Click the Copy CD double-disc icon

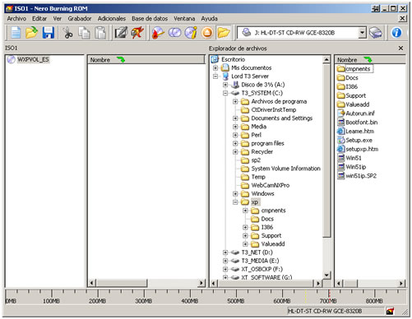click(174, 33)
